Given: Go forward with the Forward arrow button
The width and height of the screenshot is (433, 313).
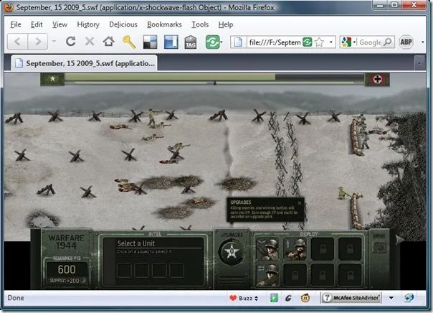Looking at the screenshot, I should (x=37, y=42).
